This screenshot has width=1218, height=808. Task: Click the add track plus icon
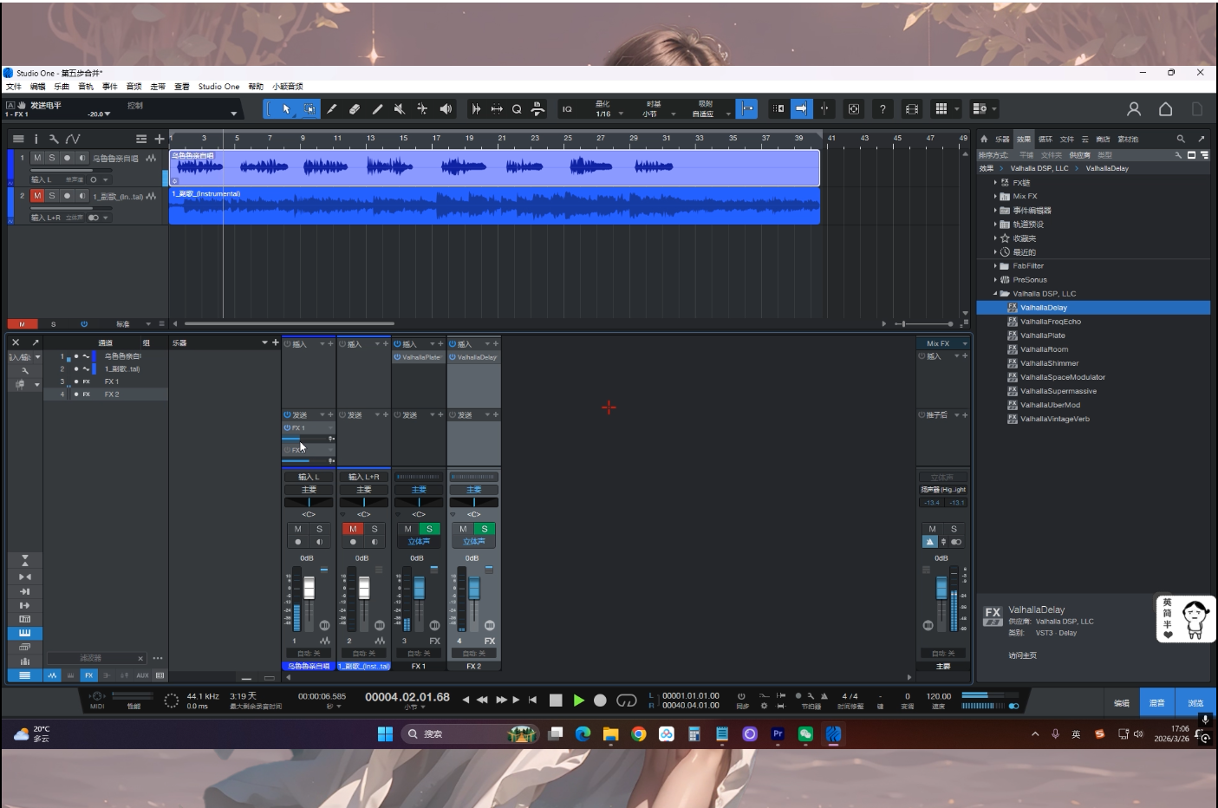click(x=160, y=139)
